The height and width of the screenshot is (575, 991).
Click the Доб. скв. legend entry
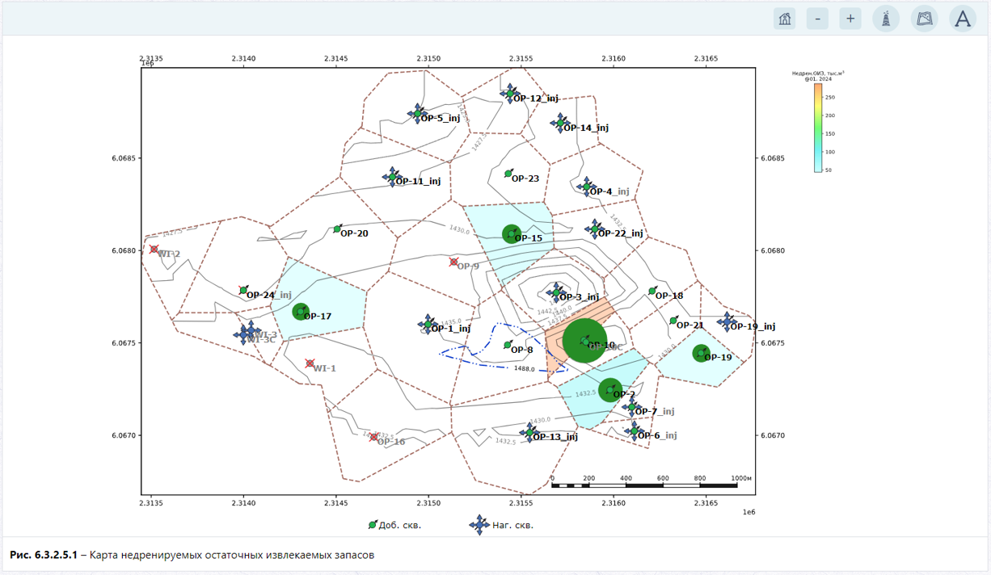pos(394,525)
